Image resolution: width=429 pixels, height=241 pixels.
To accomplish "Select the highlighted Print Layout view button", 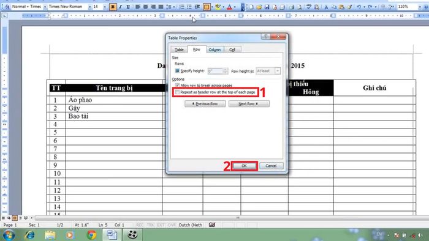I will 15,218.
